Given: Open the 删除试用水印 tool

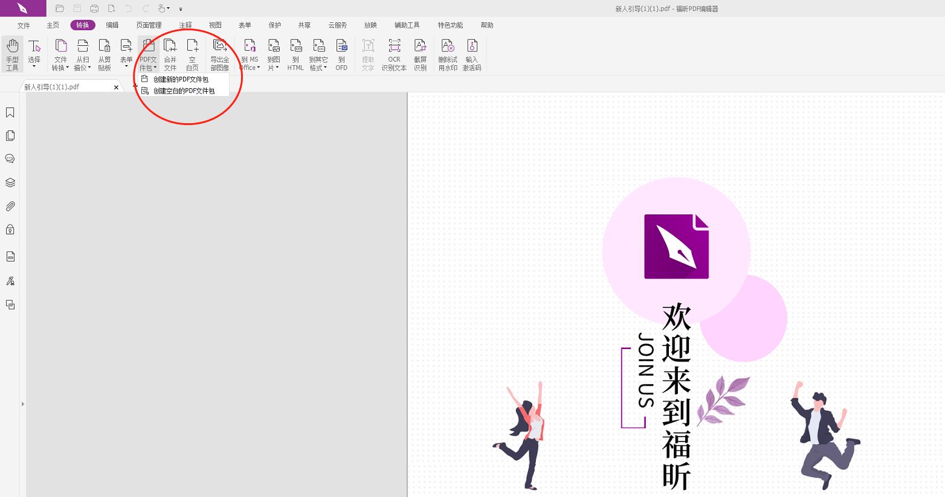Looking at the screenshot, I should coord(448,53).
